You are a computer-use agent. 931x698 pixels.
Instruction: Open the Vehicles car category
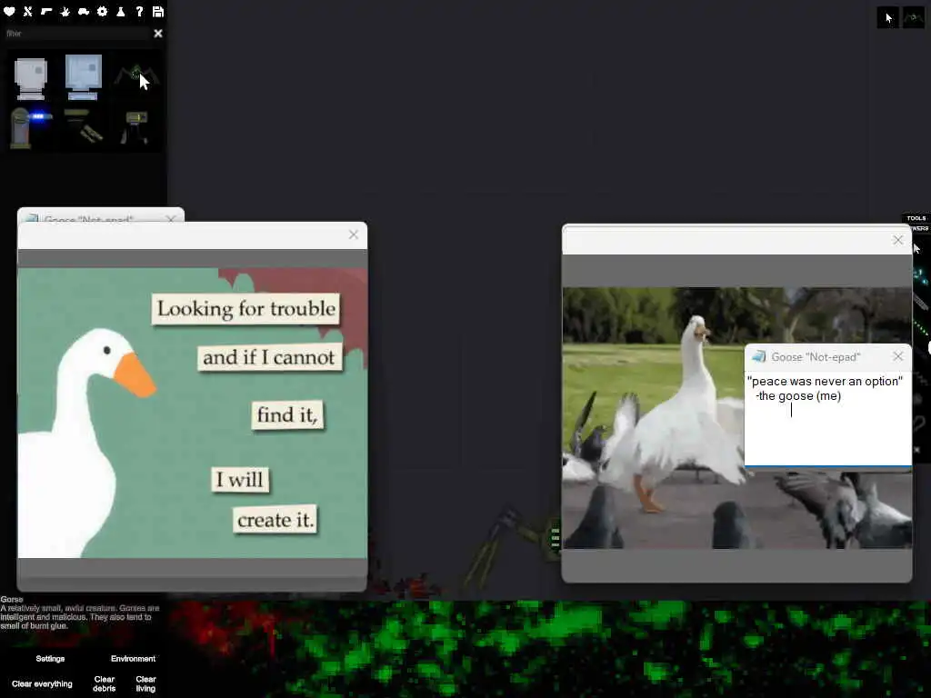pos(84,11)
